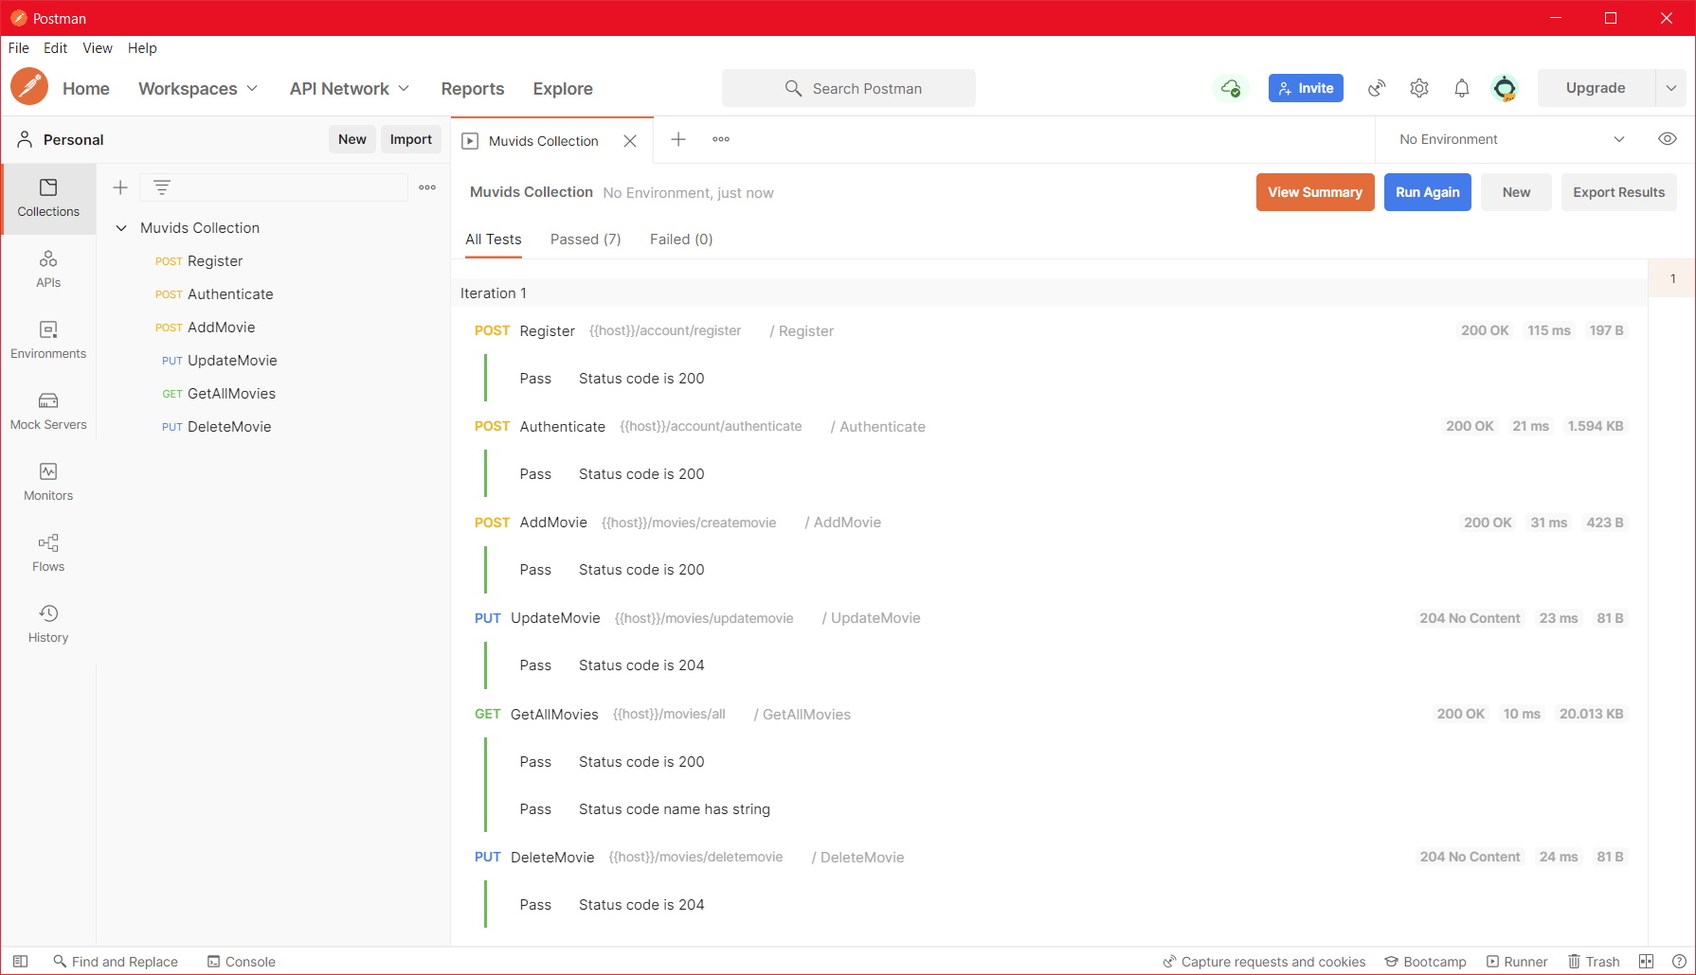Toggle environment quick look eye icon
Image resolution: width=1696 pixels, height=975 pixels.
[1668, 139]
